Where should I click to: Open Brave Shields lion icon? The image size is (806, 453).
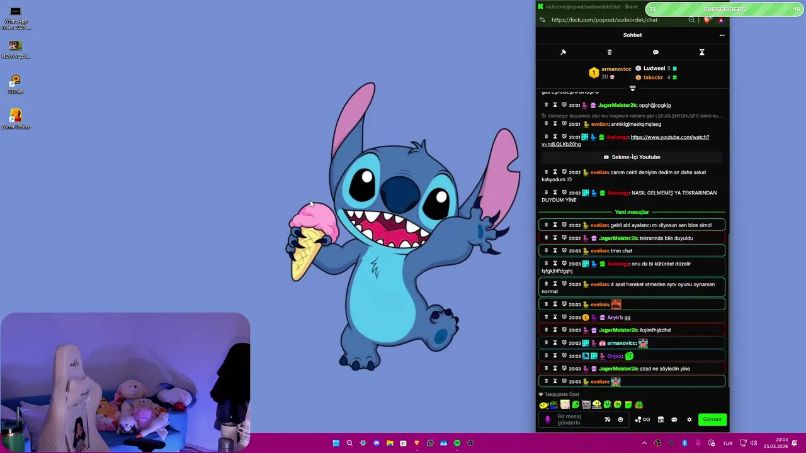[707, 20]
